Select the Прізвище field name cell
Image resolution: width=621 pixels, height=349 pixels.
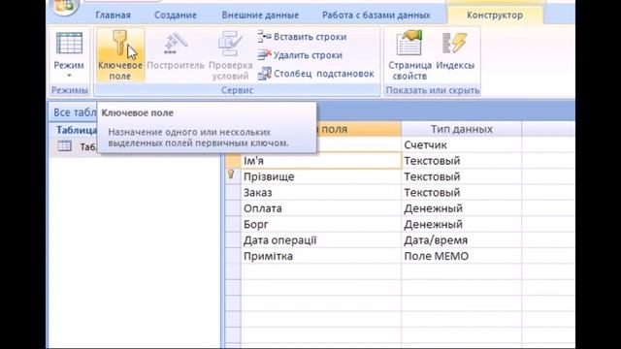(321, 176)
